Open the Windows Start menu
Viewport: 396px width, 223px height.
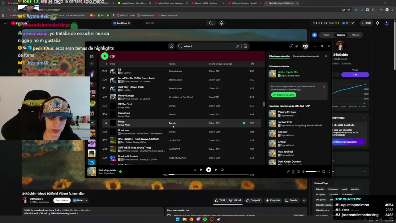(178, 219)
